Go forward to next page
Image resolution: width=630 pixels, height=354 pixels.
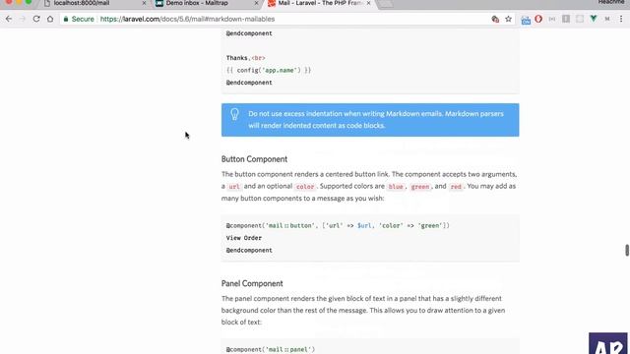tap(23, 19)
